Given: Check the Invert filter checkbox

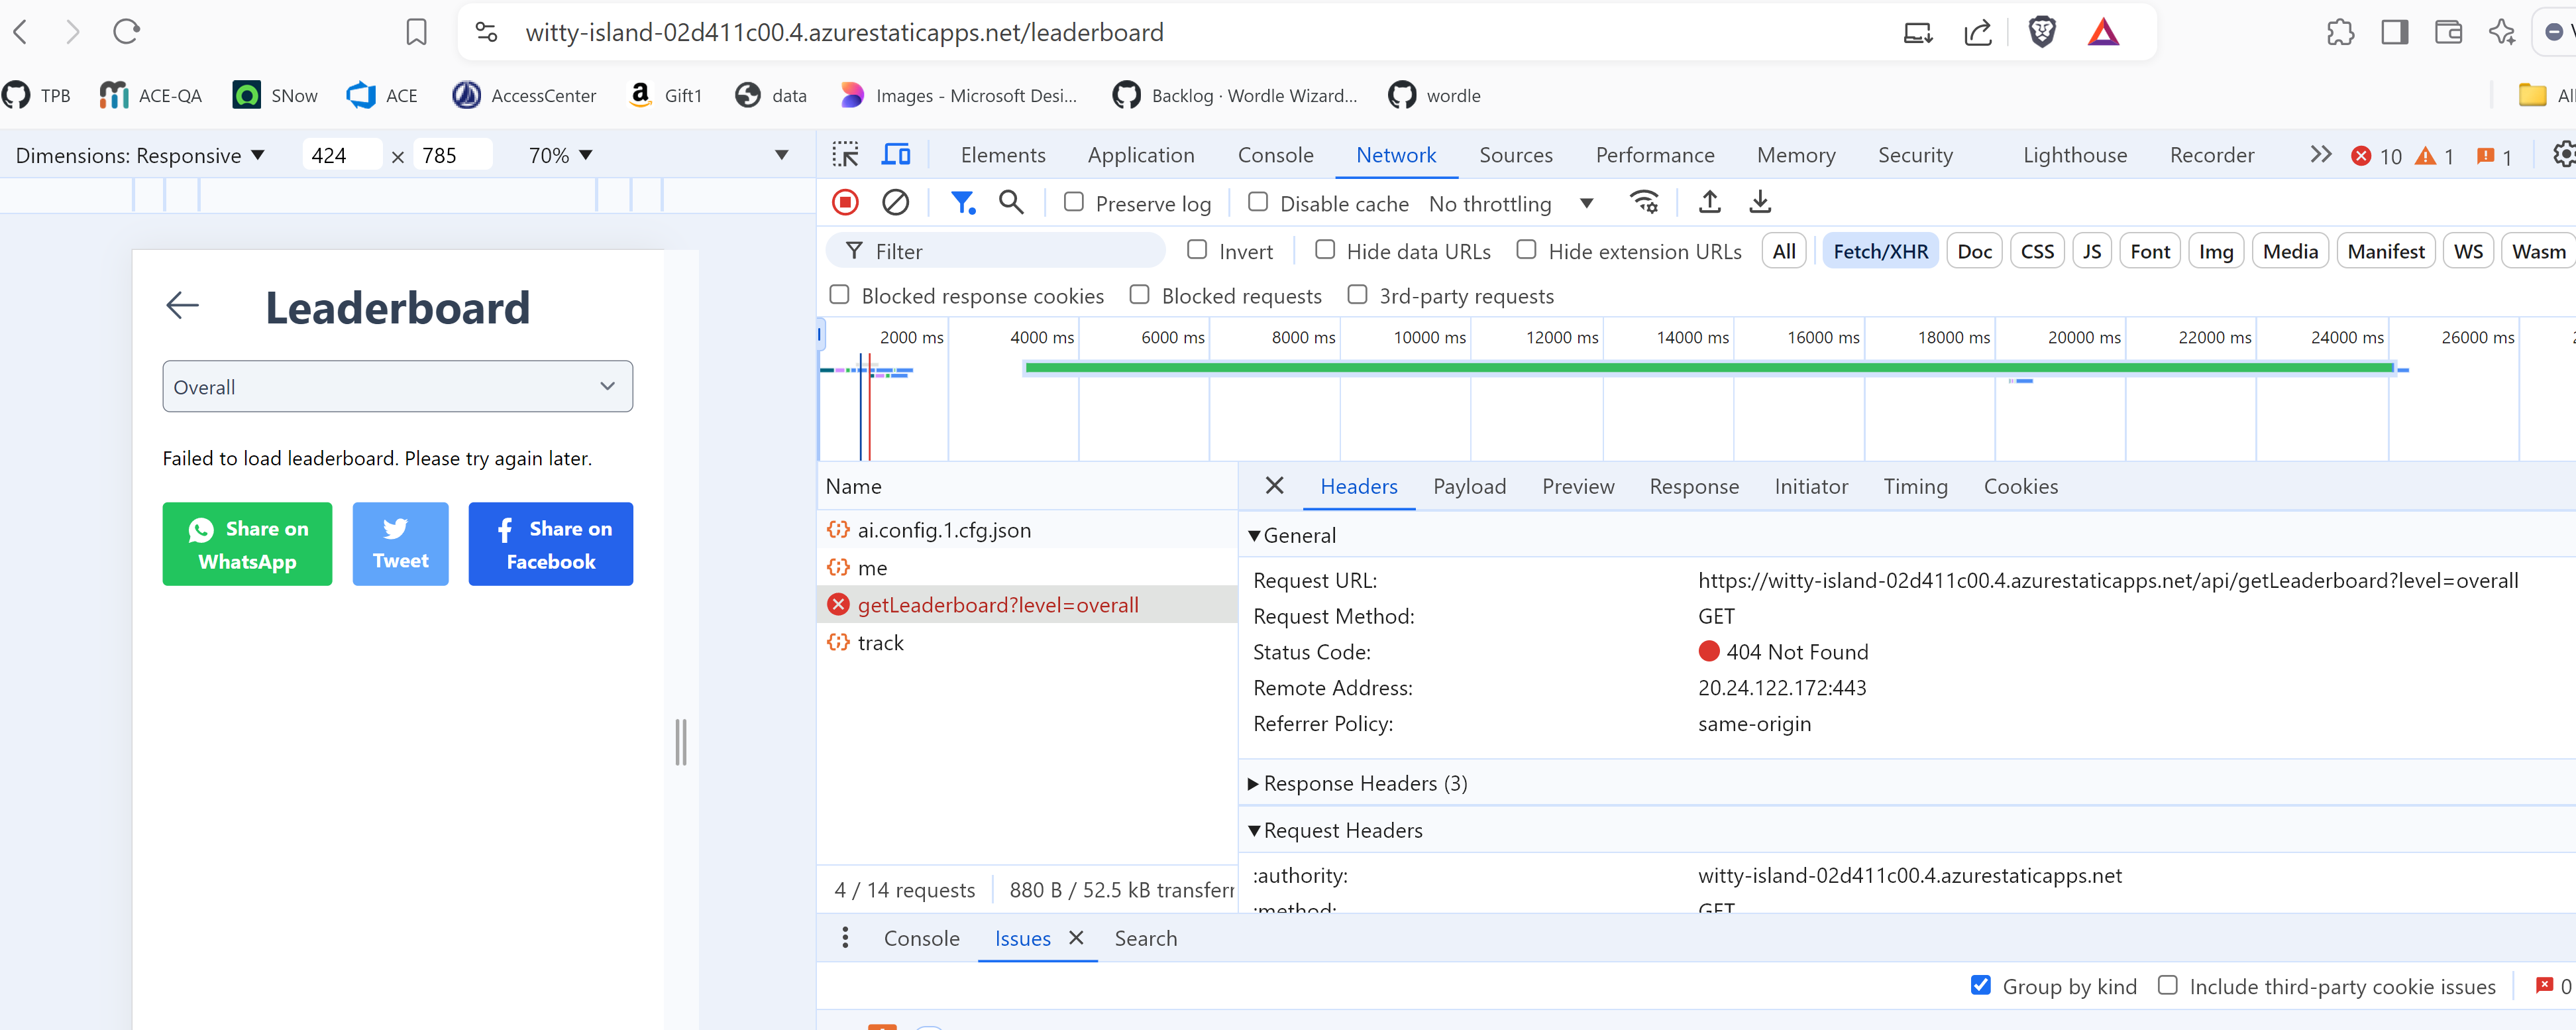Looking at the screenshot, I should (x=1197, y=250).
